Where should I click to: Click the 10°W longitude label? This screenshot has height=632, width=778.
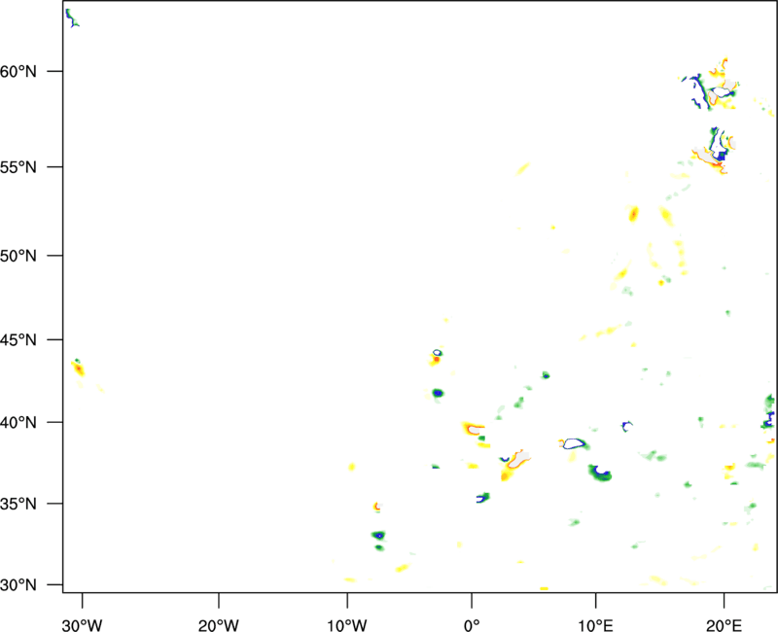(x=347, y=625)
